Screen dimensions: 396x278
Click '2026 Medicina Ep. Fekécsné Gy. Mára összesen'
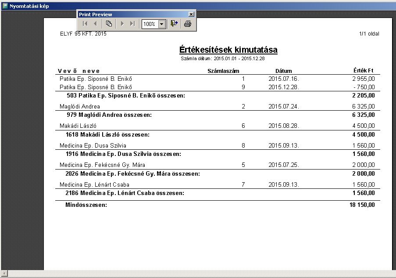tap(132, 174)
